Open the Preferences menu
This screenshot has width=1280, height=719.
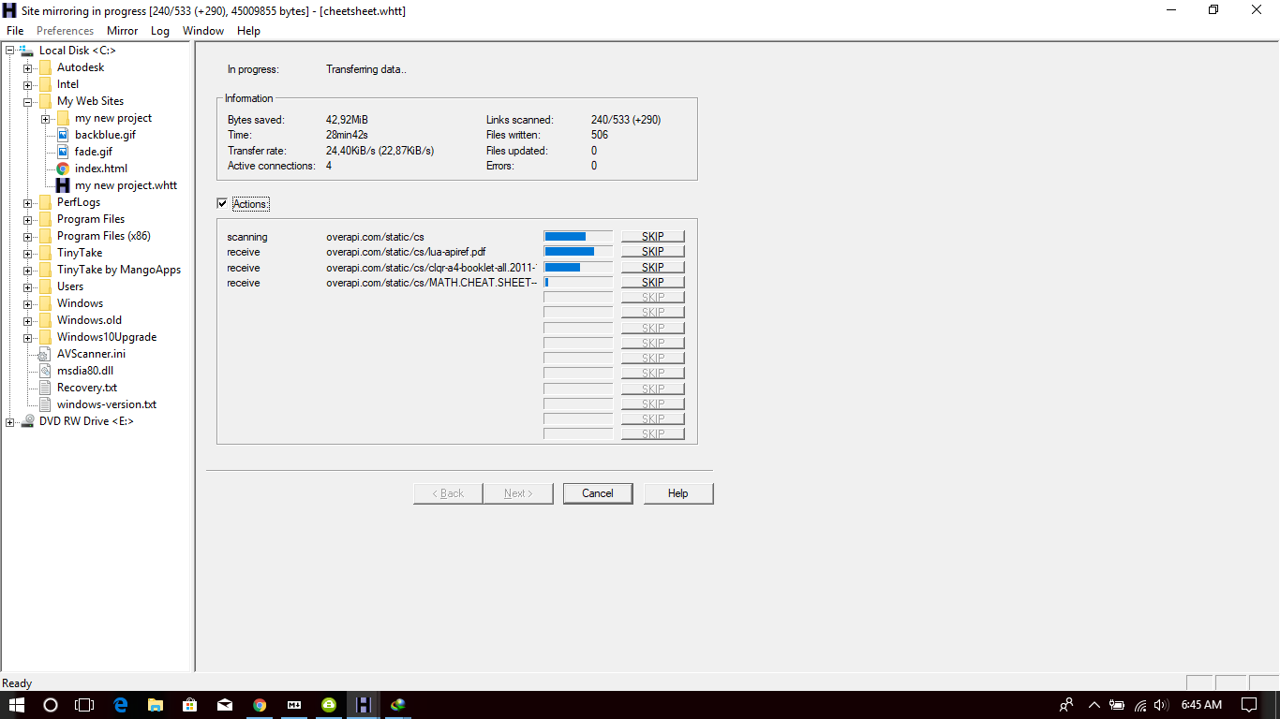click(x=65, y=31)
